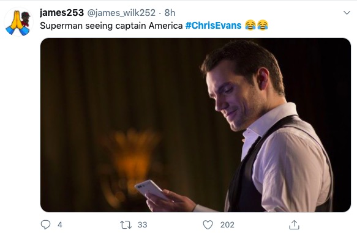Expand the tweet options chevron menu

click(x=347, y=13)
